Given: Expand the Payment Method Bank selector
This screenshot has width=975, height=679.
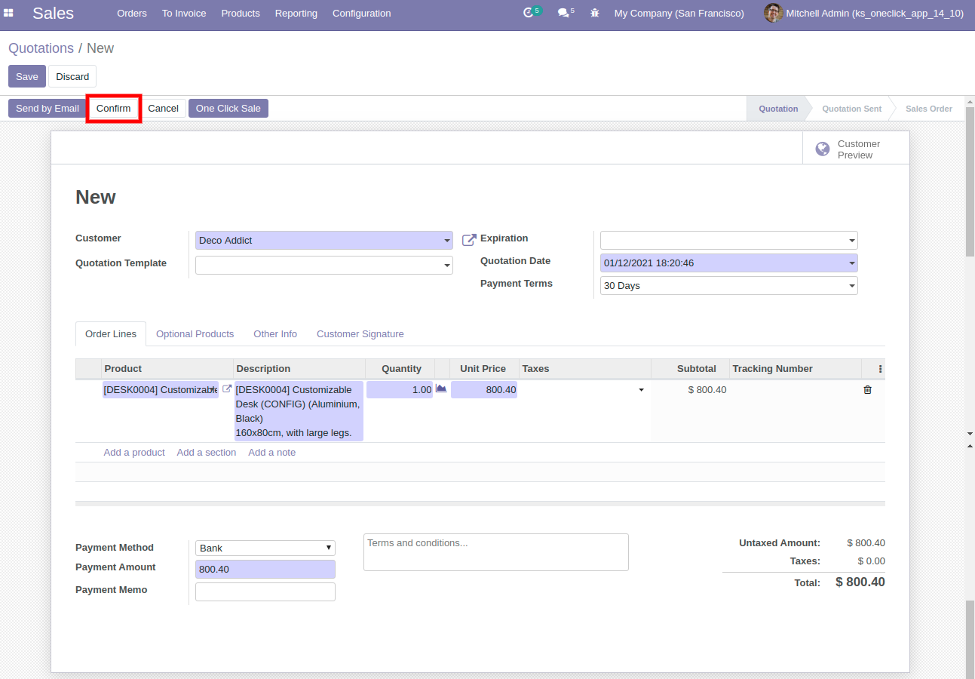Looking at the screenshot, I should [265, 548].
